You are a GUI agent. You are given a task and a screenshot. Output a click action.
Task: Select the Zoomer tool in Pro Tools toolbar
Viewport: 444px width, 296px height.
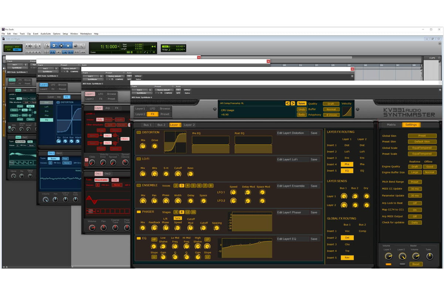pos(47,46)
